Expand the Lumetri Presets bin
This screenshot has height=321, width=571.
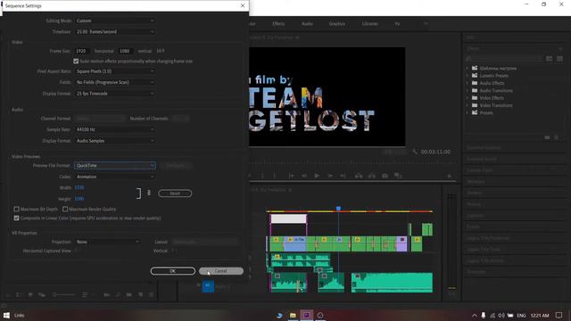[468, 75]
